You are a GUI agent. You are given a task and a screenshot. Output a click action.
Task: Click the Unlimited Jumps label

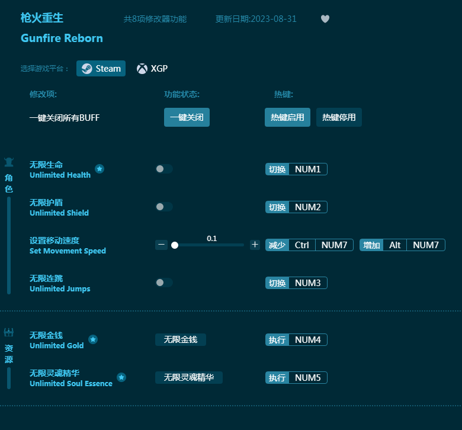click(60, 289)
